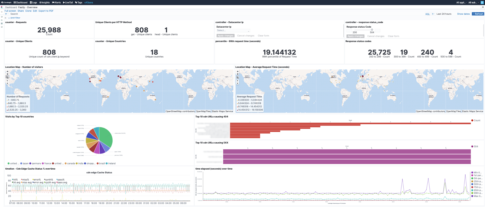The height and width of the screenshot is (207, 485).
Task: Toggle the KQL query language option
Action: click(427, 14)
